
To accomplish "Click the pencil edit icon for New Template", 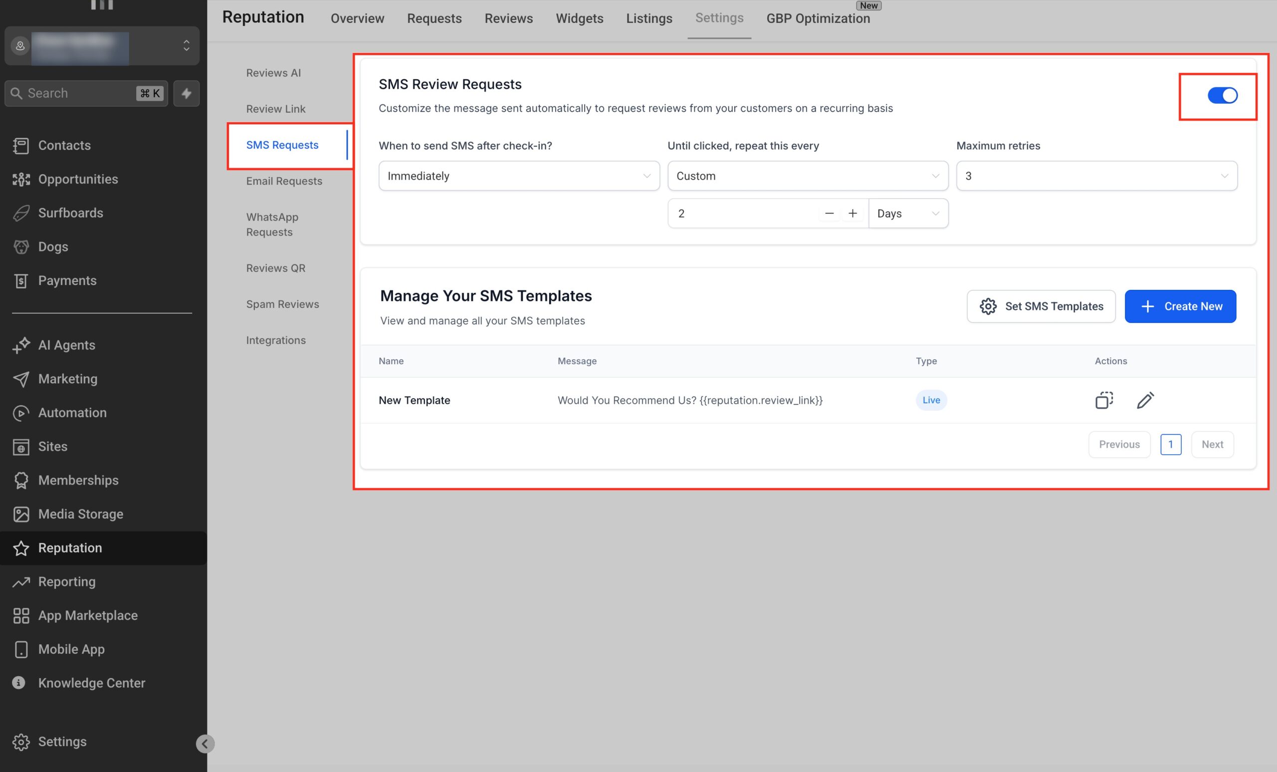I will pos(1145,400).
